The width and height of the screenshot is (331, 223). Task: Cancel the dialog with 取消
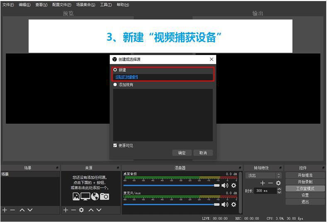coord(203,153)
